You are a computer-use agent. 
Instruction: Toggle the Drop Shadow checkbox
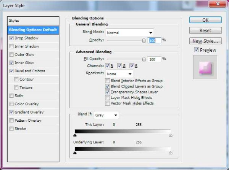11,38
